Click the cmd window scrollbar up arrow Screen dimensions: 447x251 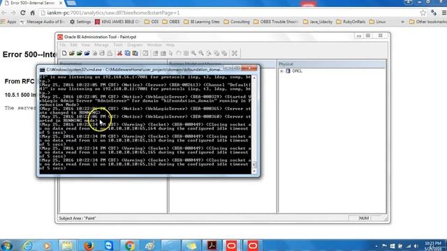[254, 77]
